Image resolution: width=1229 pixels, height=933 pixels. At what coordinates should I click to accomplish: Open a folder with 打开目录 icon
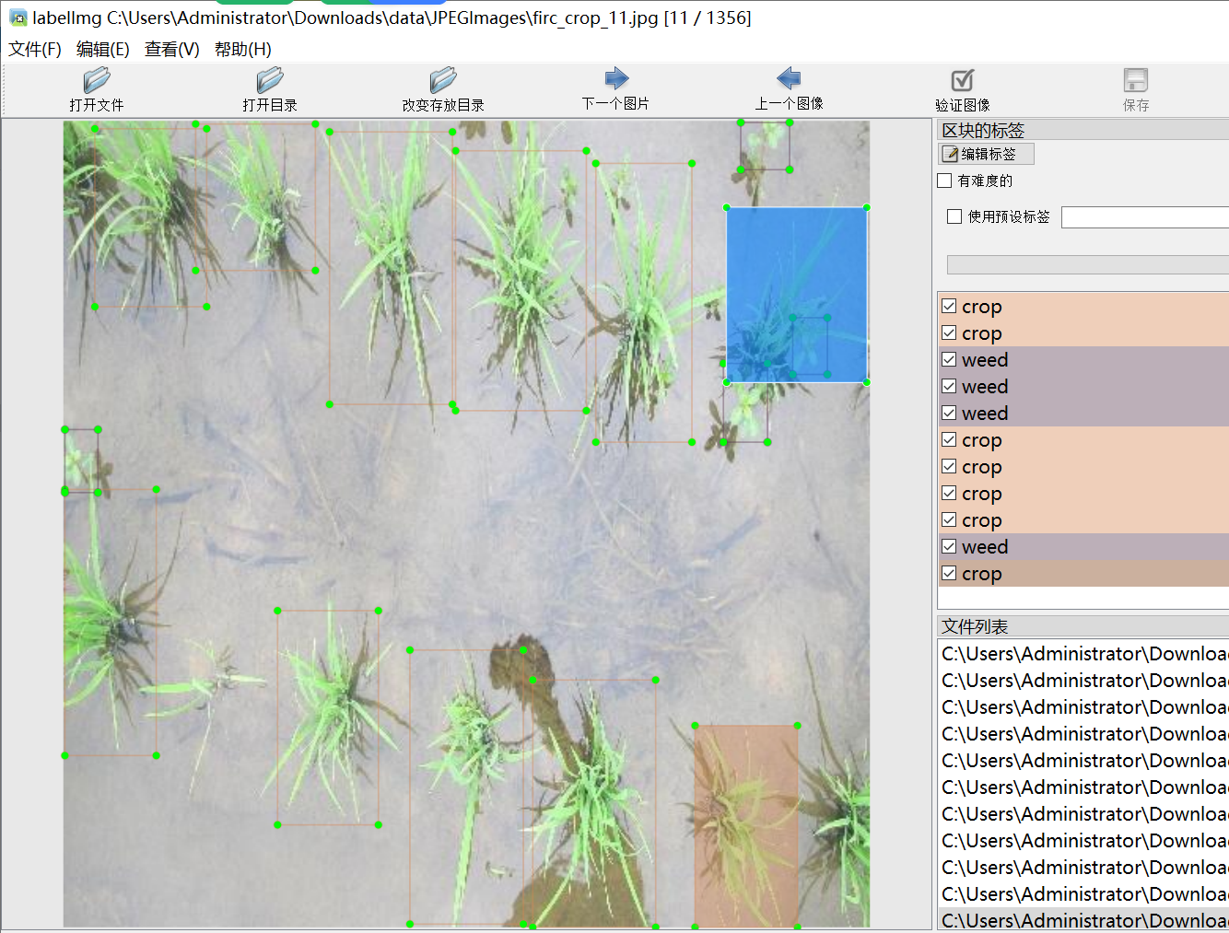pyautogui.click(x=270, y=79)
